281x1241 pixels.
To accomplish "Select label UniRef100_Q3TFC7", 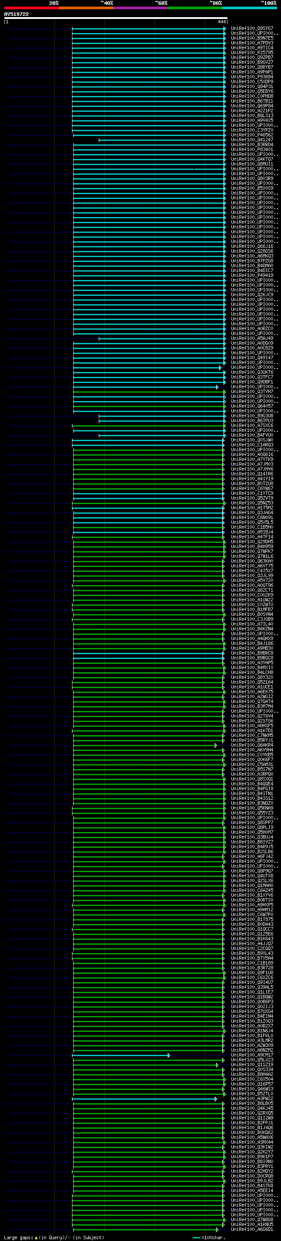I will [252, 377].
